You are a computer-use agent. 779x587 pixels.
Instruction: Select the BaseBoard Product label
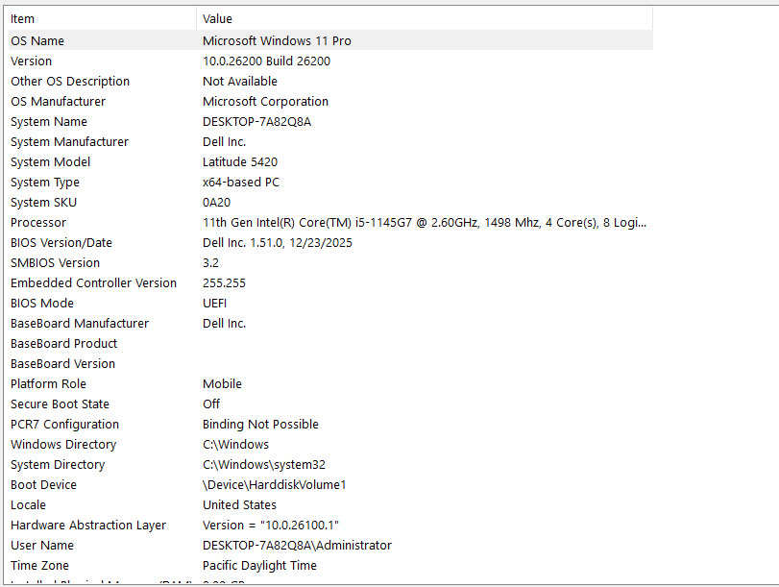[x=63, y=343]
